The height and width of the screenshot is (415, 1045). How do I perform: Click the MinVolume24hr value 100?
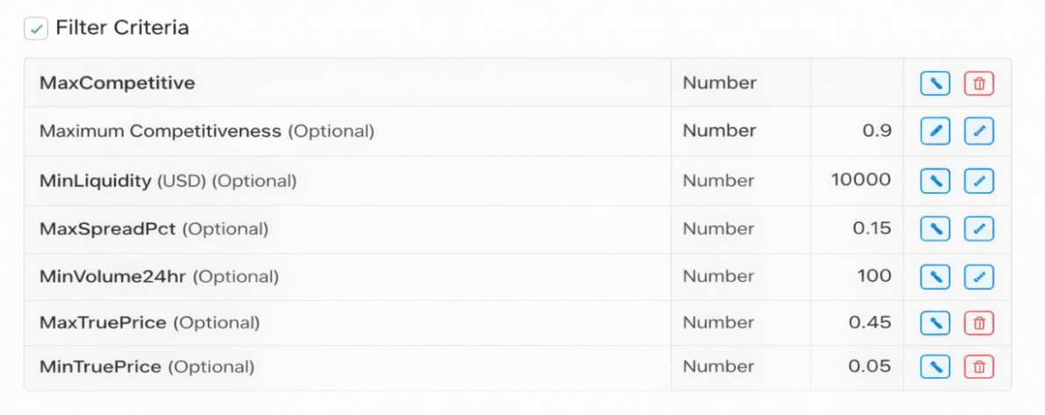[874, 276]
